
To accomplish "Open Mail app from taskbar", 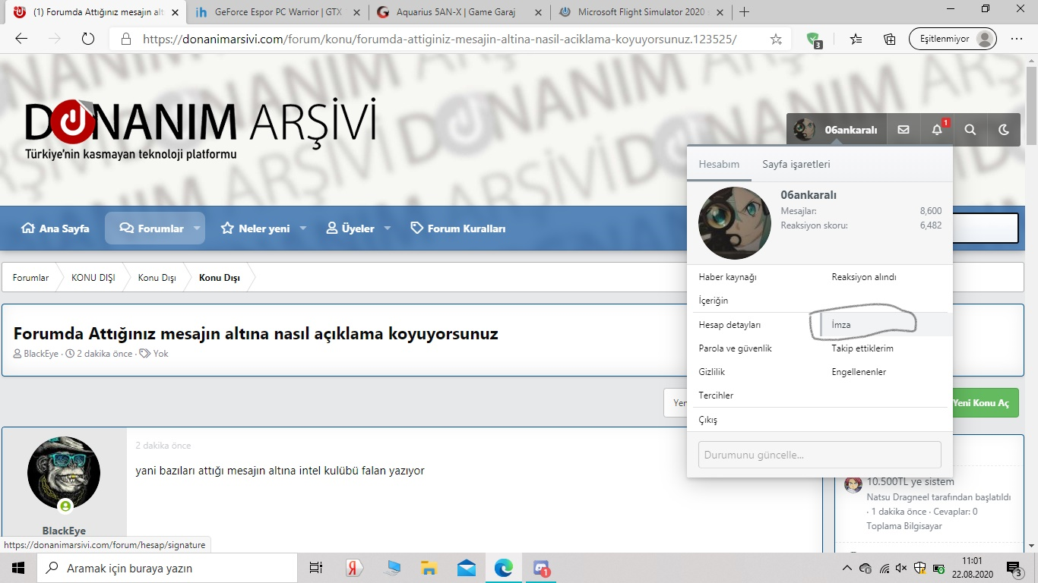I will pos(467,568).
